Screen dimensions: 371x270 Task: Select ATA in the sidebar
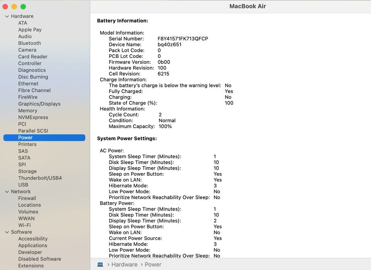coord(22,23)
